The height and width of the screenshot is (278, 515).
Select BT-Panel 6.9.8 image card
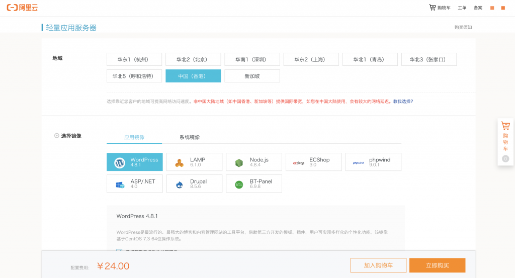tap(254, 183)
